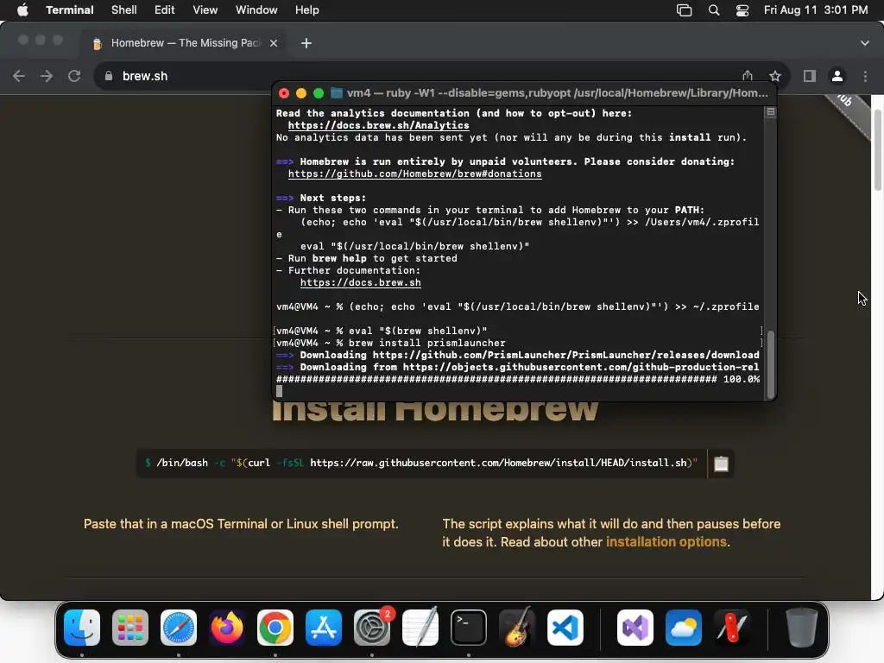
Task: Open a new Chrome tab
Action: 306,43
